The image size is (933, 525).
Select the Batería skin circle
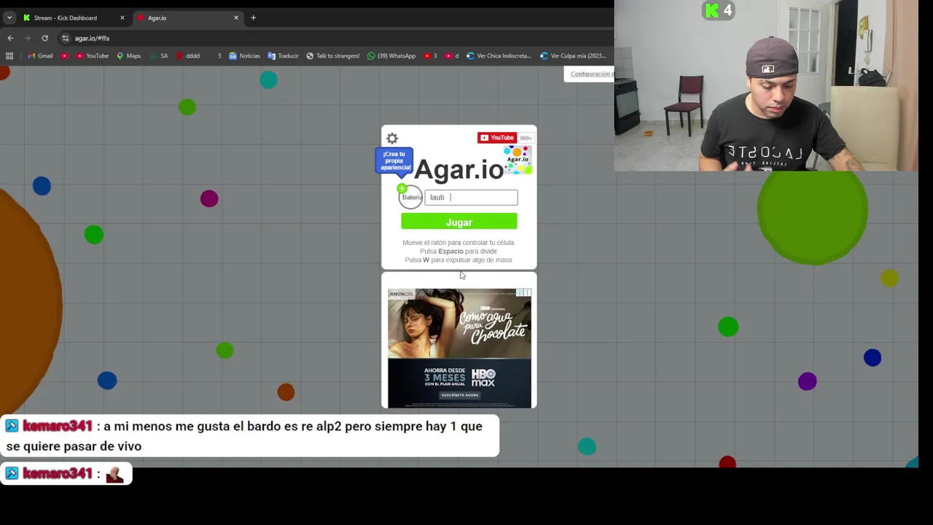click(411, 197)
